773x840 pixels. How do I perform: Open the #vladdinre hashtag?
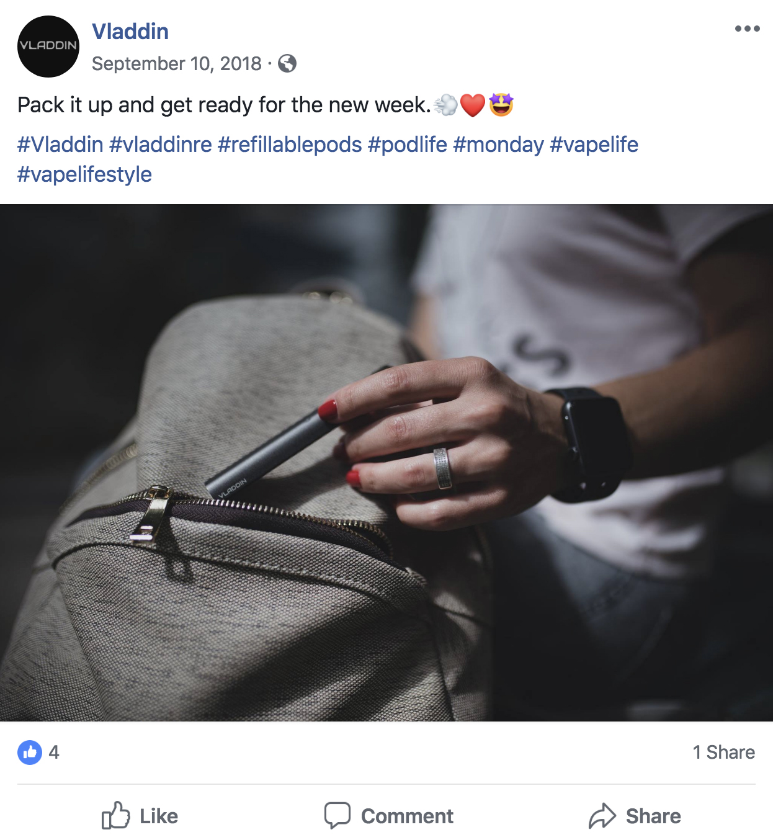(161, 145)
